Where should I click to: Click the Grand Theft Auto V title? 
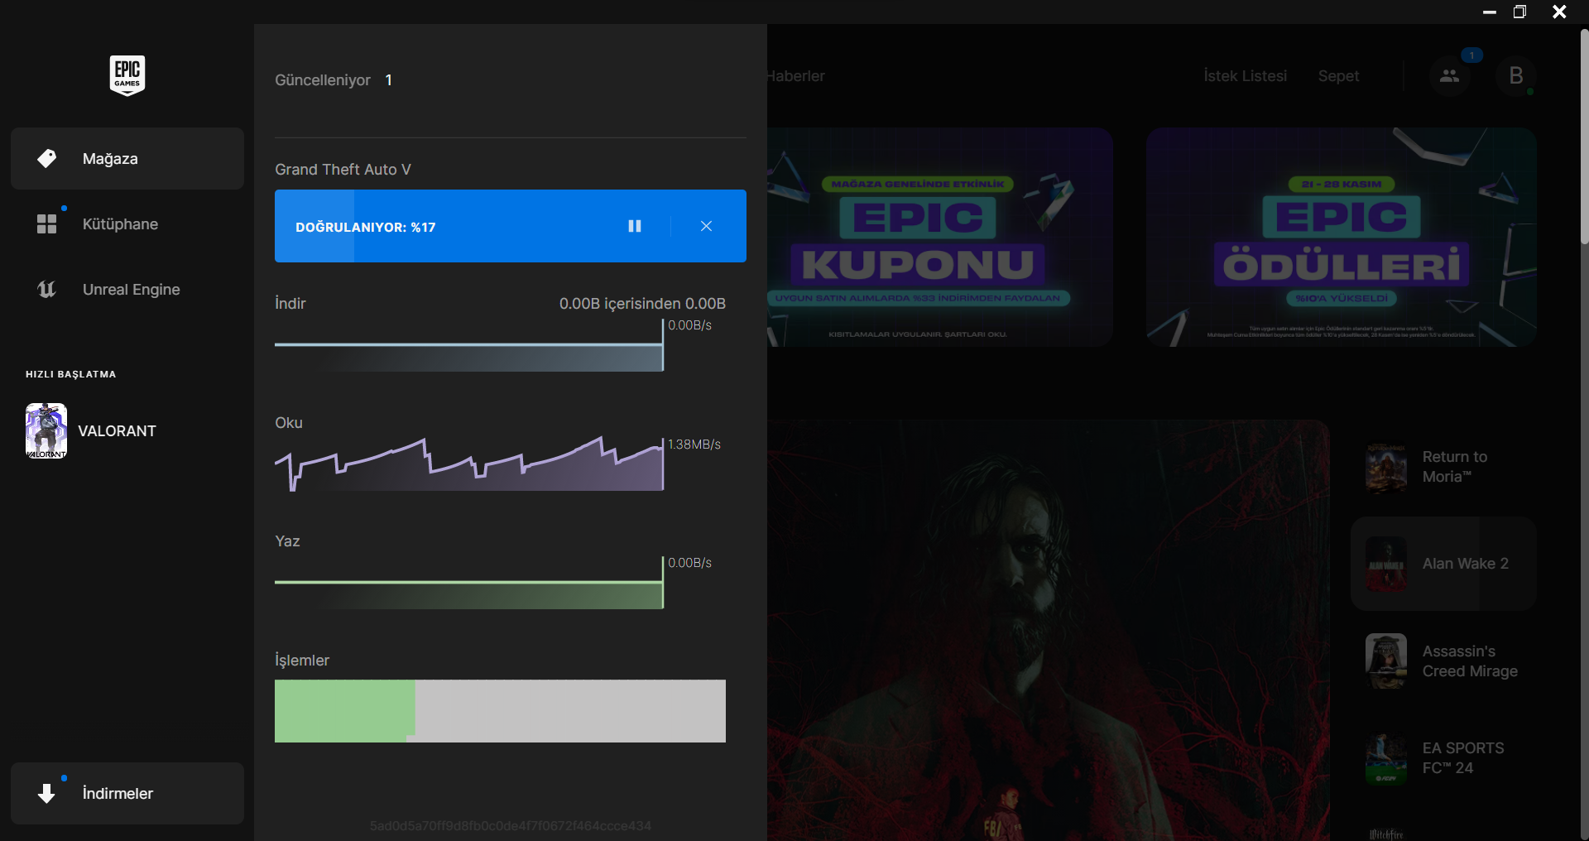pos(343,169)
